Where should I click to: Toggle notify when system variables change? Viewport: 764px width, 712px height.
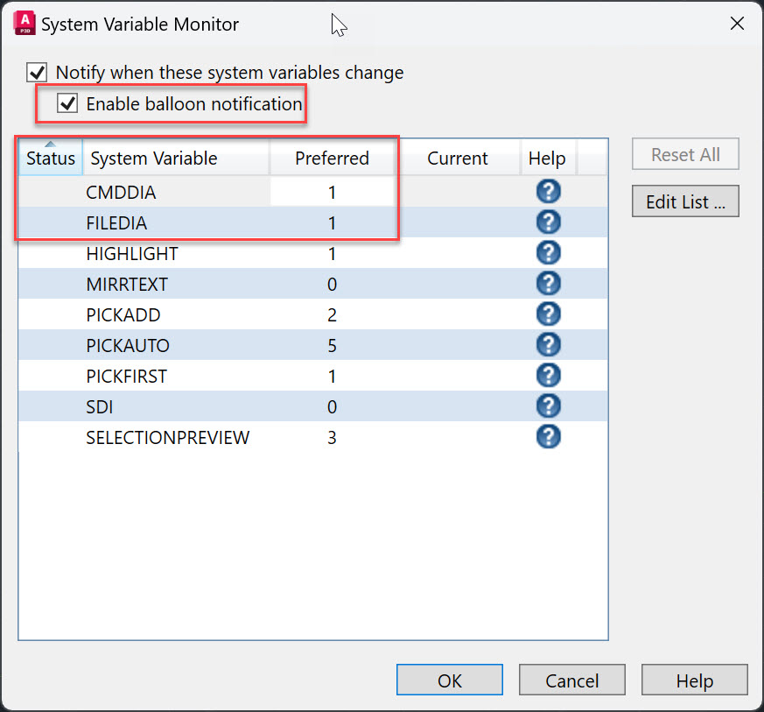click(36, 72)
